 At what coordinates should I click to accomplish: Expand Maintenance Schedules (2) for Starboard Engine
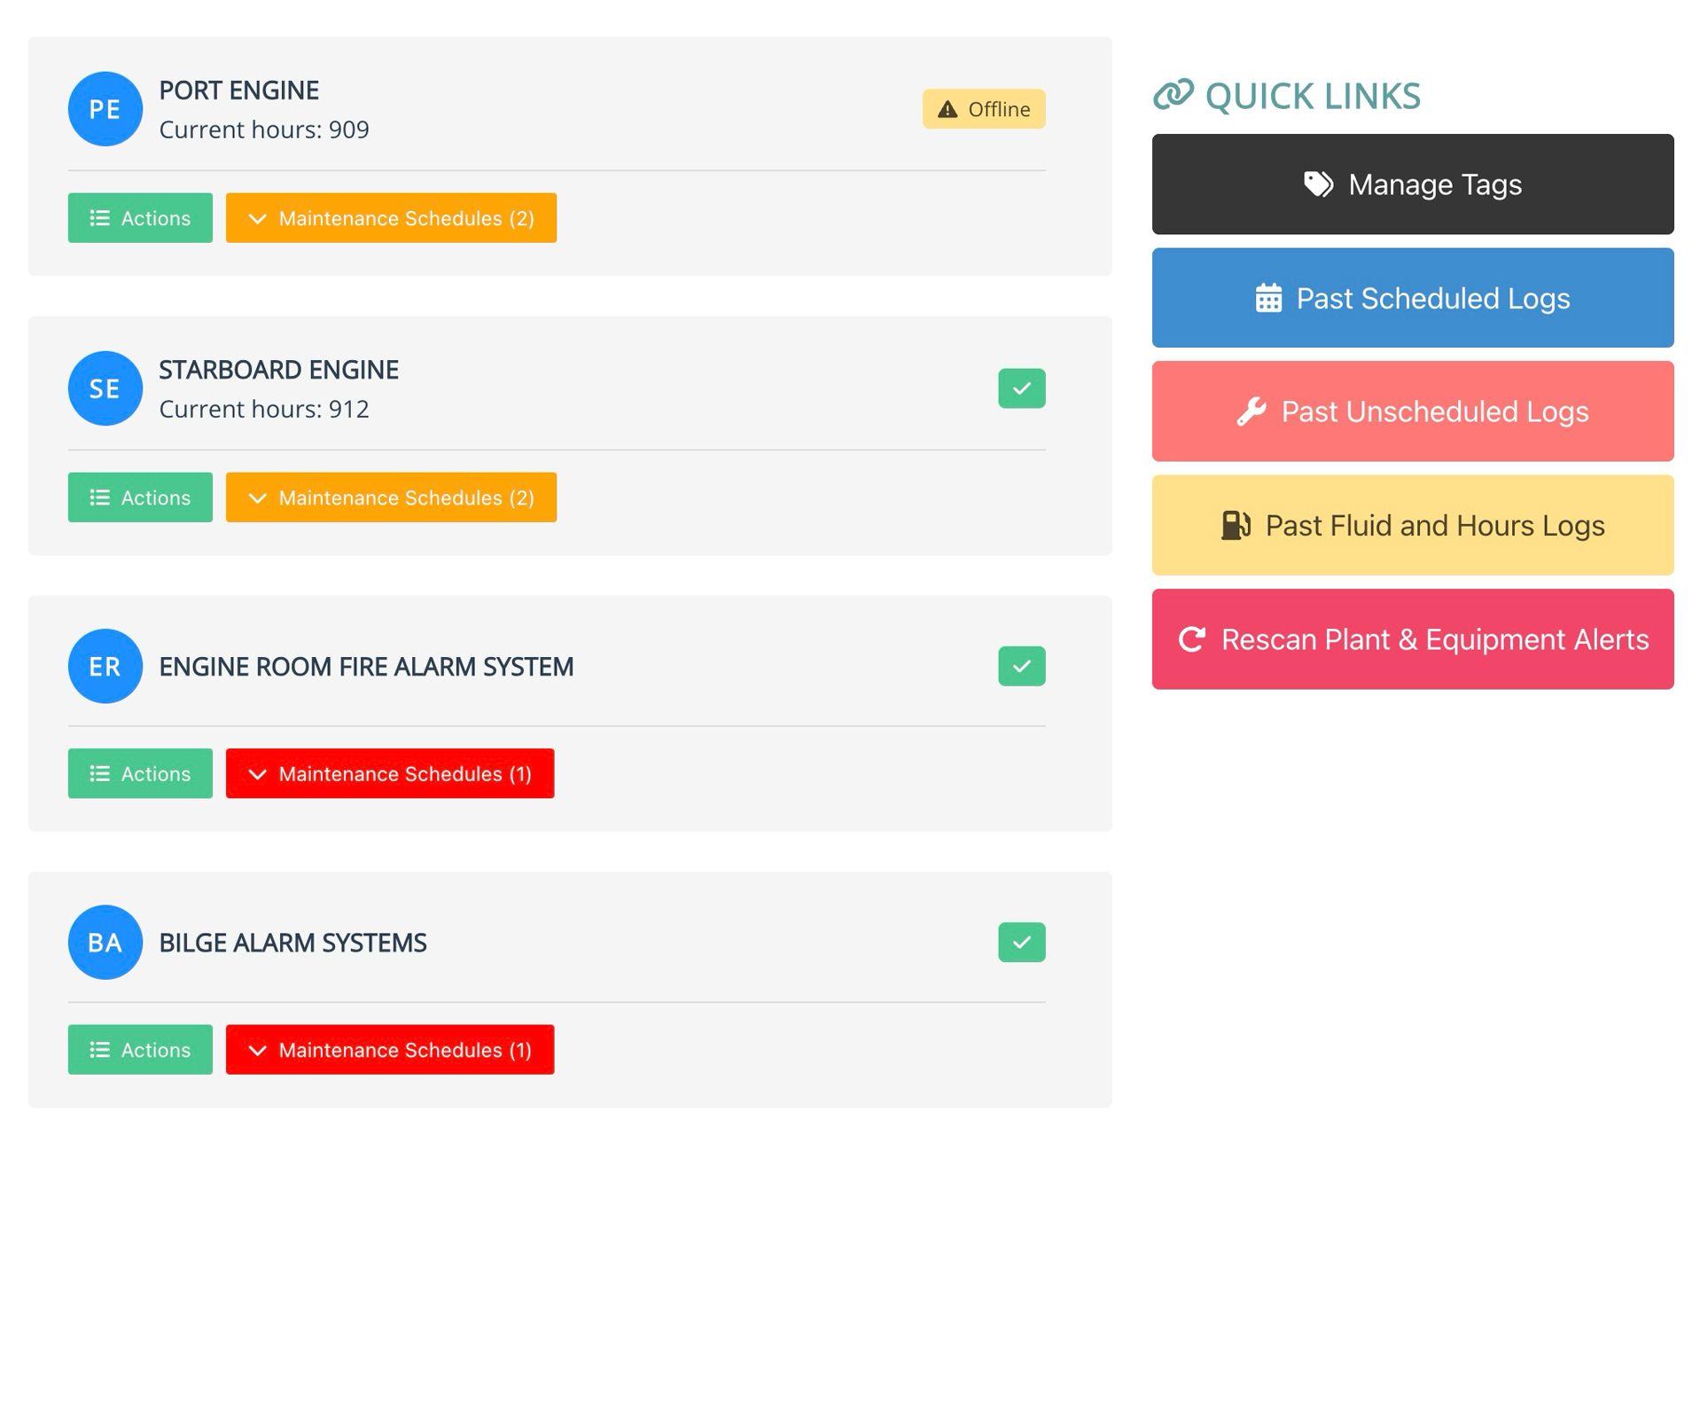391,497
